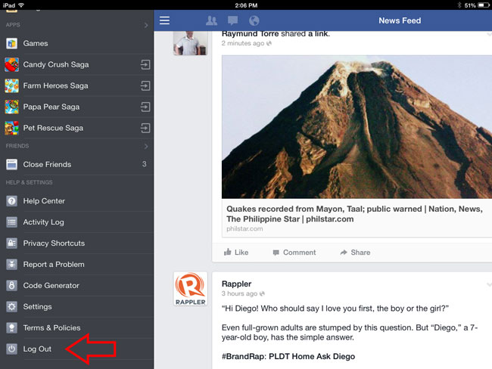Launch Candy Crush Saga via arrow icon
Image resolution: width=492 pixels, height=369 pixels.
[x=145, y=64]
